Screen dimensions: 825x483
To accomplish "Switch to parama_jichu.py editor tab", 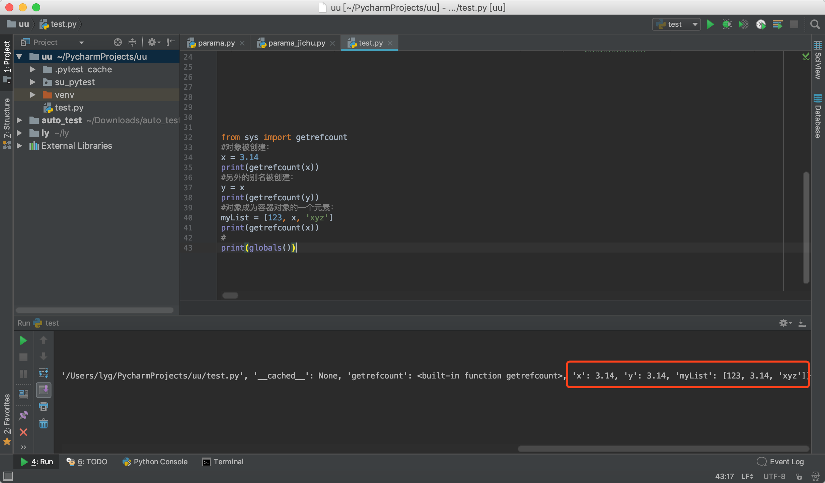I will point(296,43).
